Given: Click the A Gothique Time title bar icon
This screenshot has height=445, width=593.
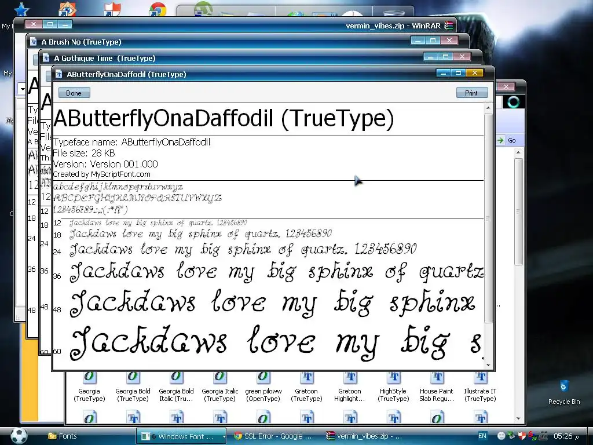Looking at the screenshot, I should click(46, 58).
